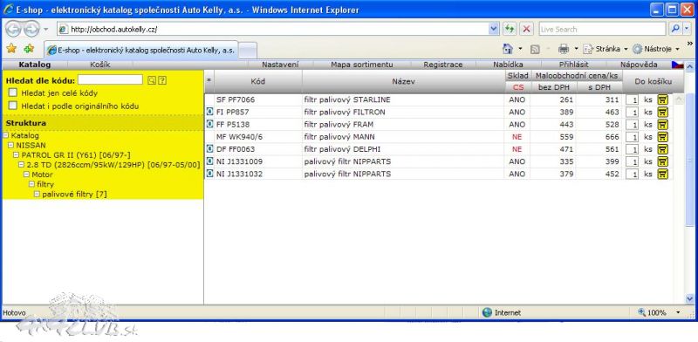Collapse the Motor tree node
This screenshot has height=342, width=698.
[26, 174]
